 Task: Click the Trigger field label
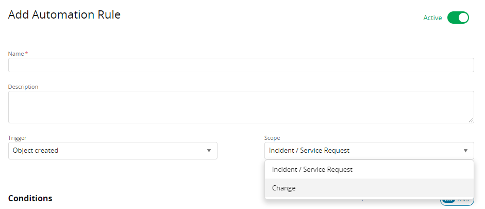18,138
